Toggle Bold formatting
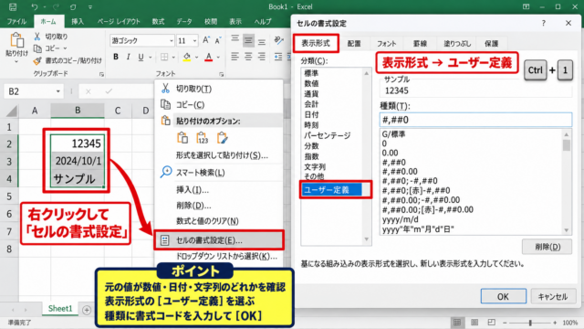This screenshot has height=329, width=584. [x=116, y=57]
